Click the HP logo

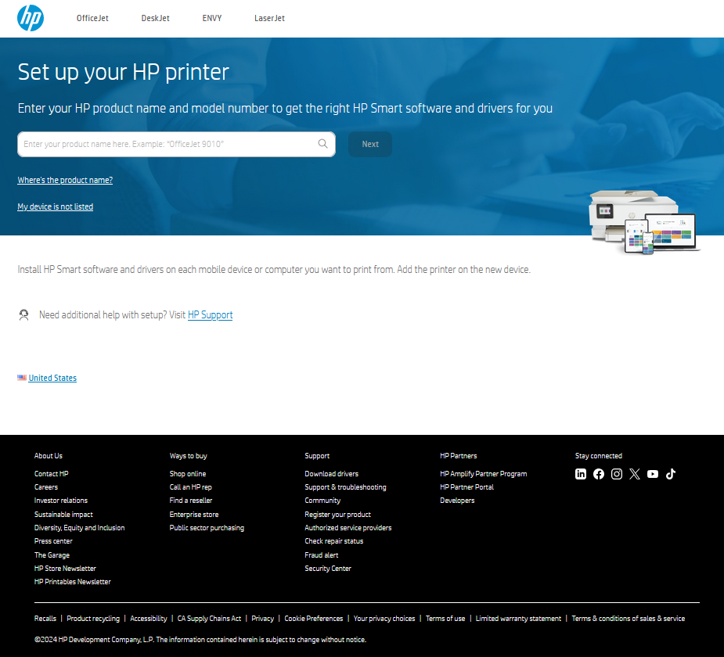[30, 18]
